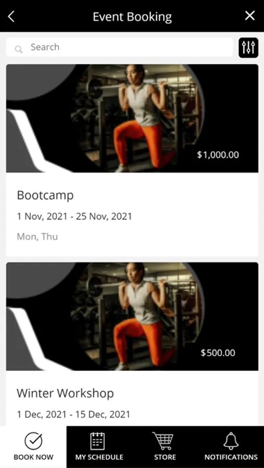This screenshot has height=468, width=264.
Task: Go back using the left arrow
Action: point(11,17)
